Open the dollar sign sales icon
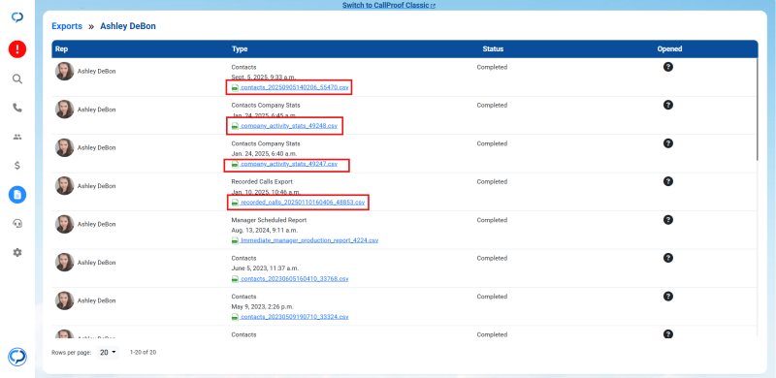Viewport: 776px width, 378px height. click(17, 166)
